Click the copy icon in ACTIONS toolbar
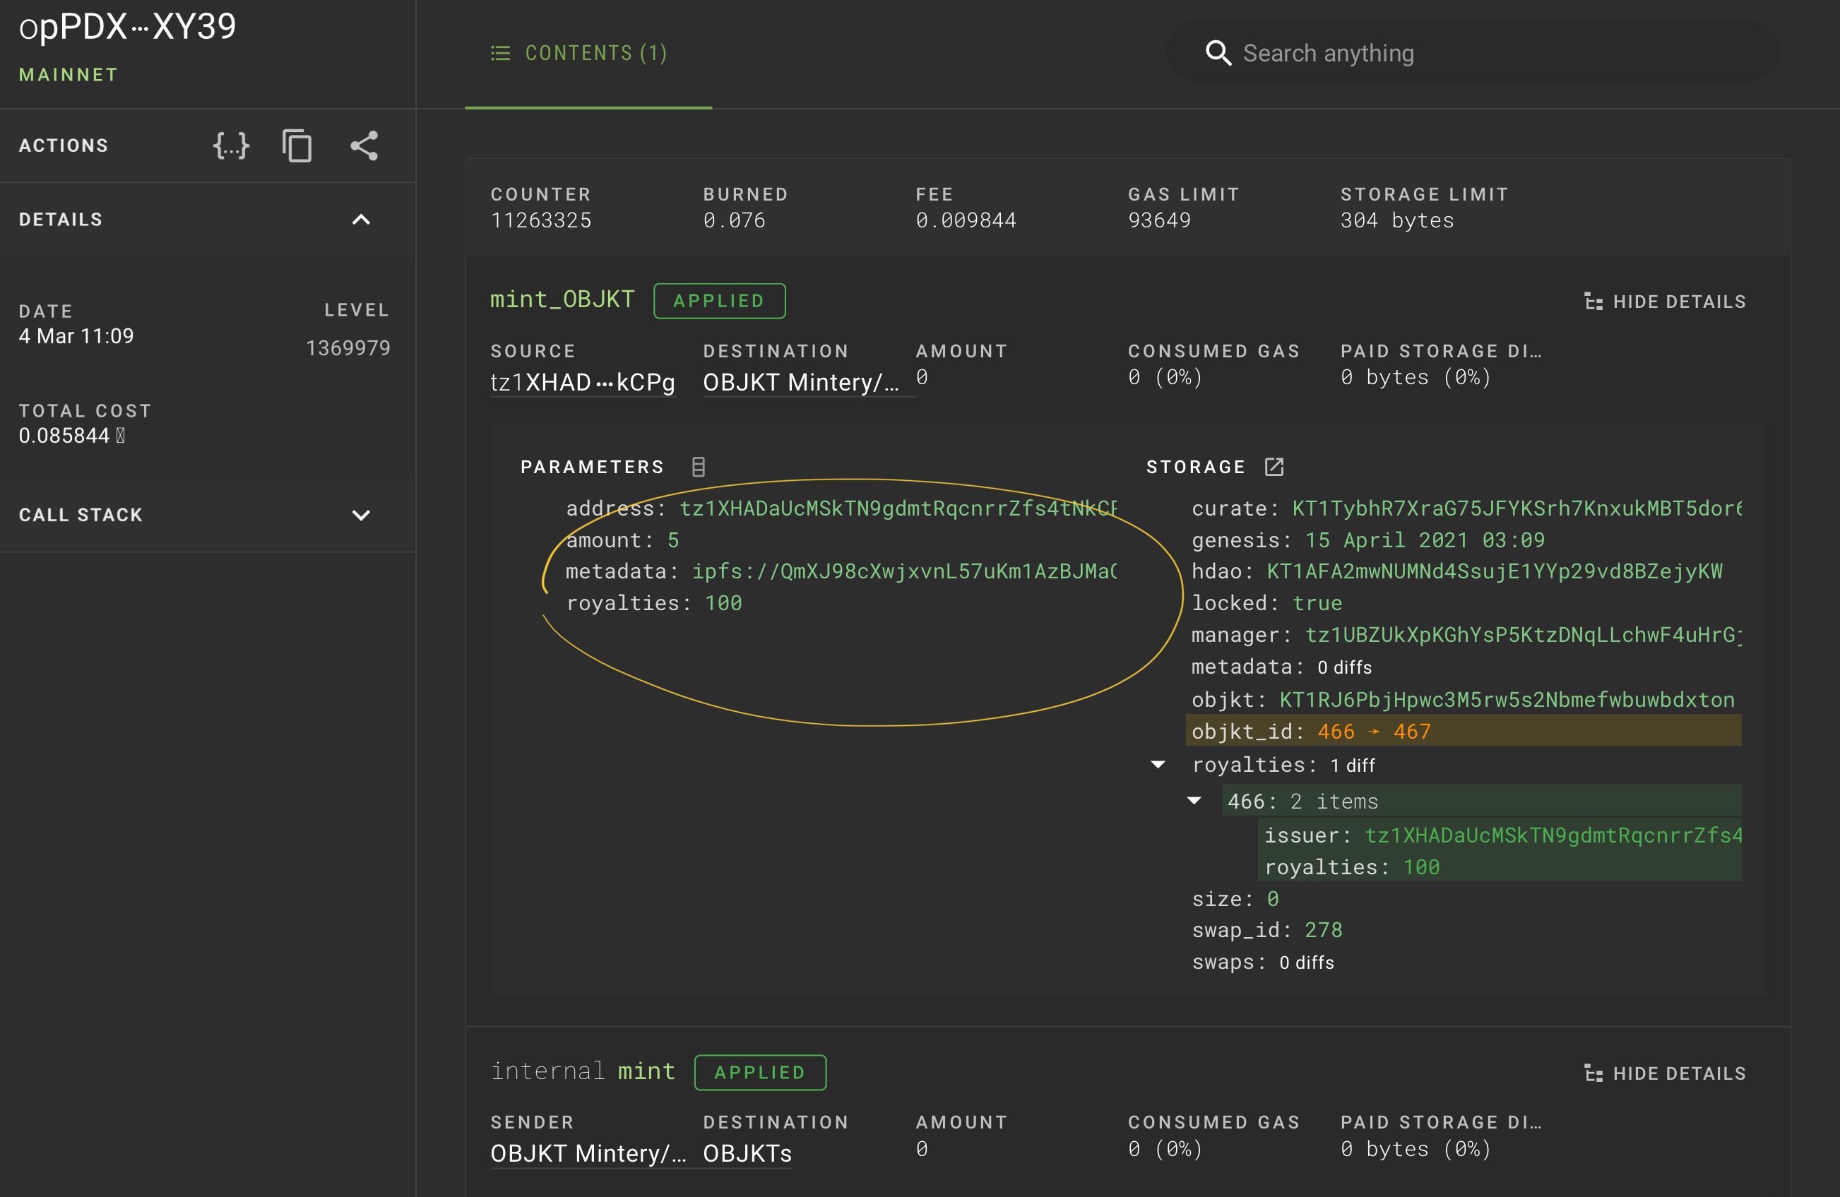The height and width of the screenshot is (1197, 1840). (x=298, y=145)
